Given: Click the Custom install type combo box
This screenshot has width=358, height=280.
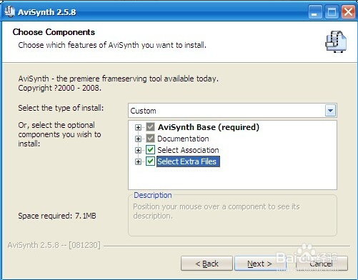Looking at the screenshot, I should pos(232,111).
